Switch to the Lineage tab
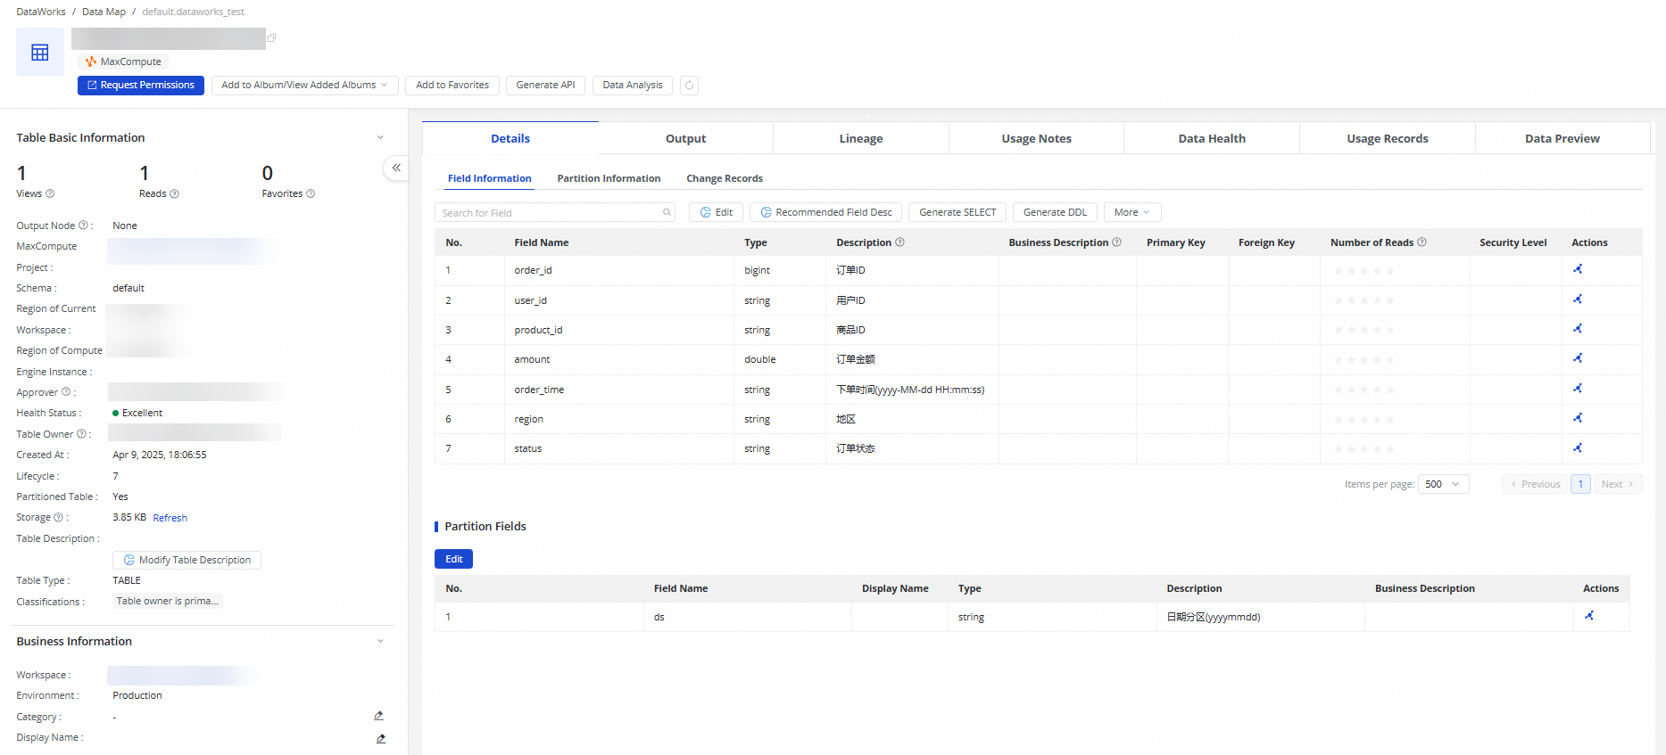1666x755 pixels. [861, 138]
